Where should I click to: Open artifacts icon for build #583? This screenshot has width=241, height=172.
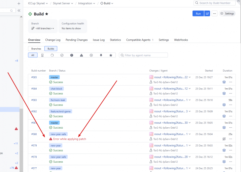coord(224,105)
